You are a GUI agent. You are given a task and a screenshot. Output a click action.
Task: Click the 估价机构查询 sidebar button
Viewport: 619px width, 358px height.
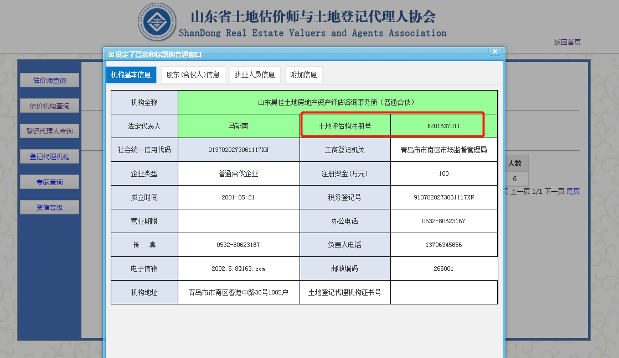[49, 106]
